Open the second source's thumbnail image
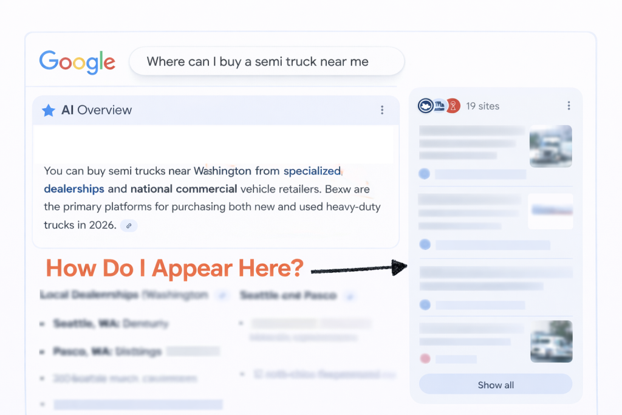 pos(550,211)
